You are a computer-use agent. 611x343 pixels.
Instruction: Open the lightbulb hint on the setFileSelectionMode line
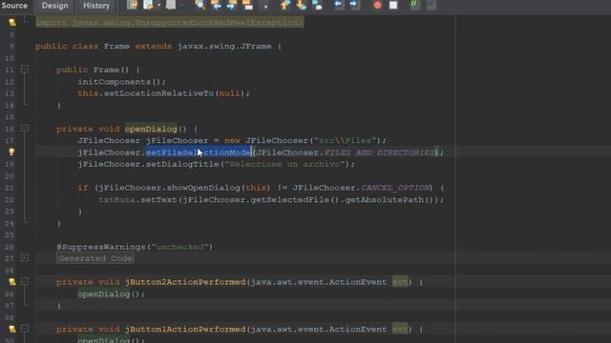coord(11,152)
